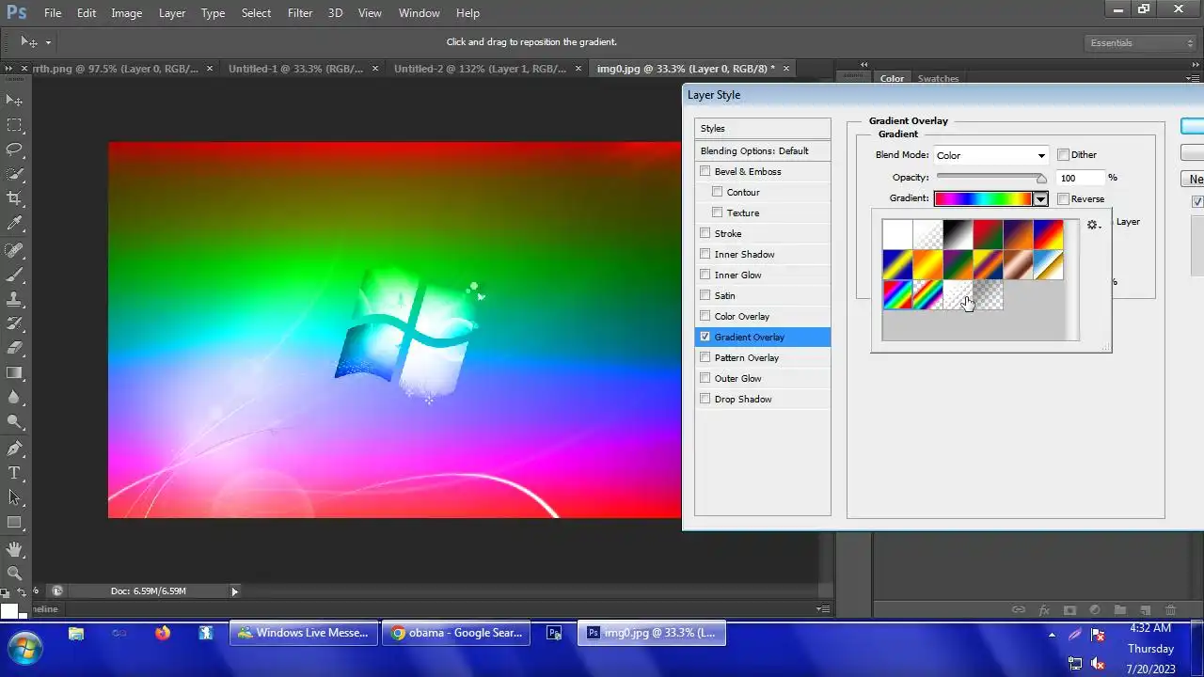Enable the Drop Shadow checkbox
The image size is (1204, 677).
click(x=705, y=399)
